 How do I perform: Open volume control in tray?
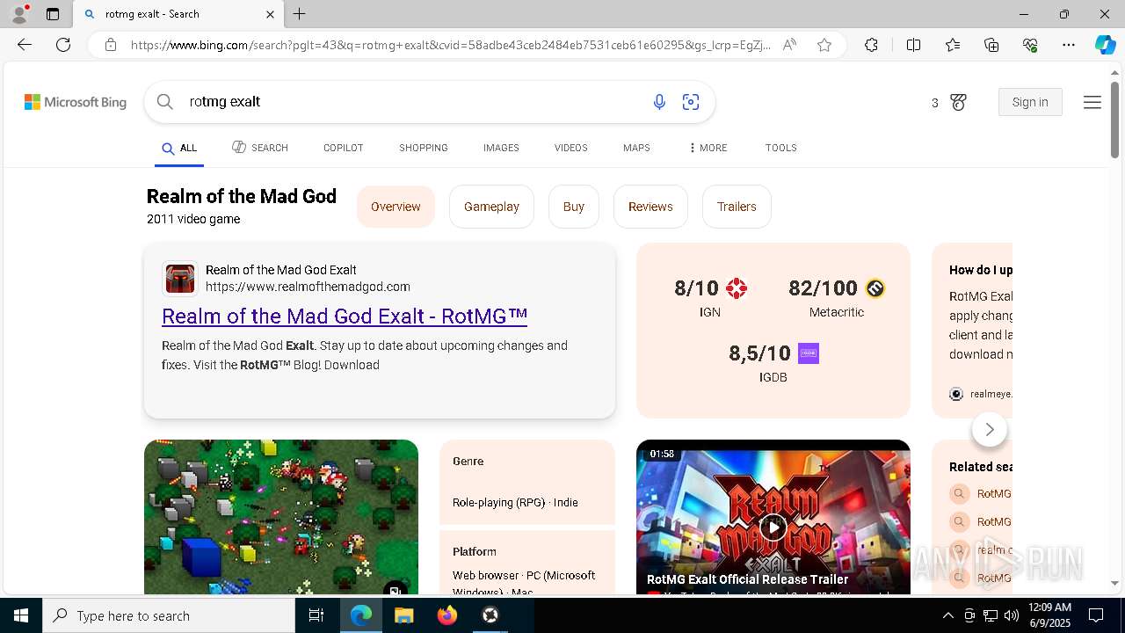(1012, 615)
